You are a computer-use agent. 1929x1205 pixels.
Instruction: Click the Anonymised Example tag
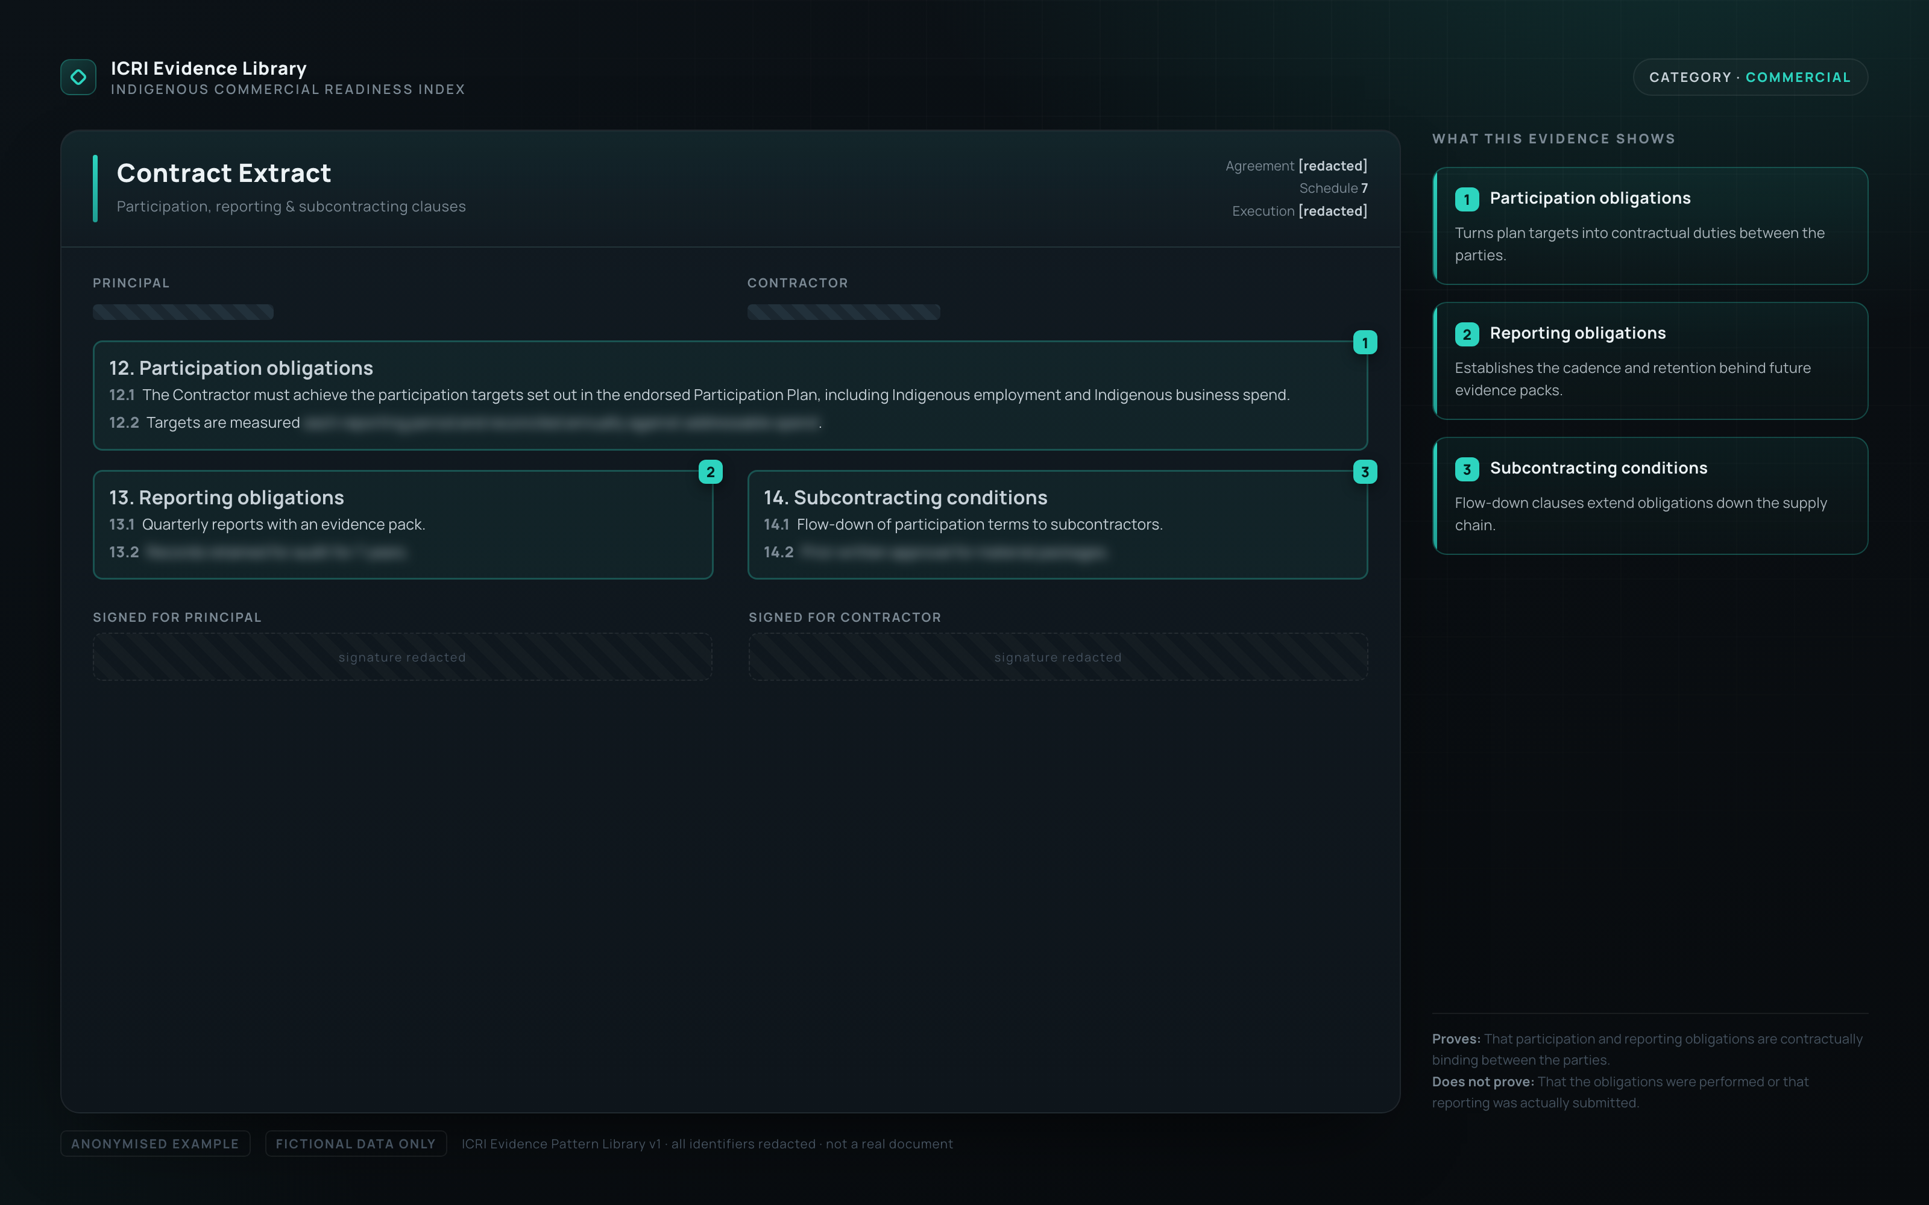coord(156,1144)
